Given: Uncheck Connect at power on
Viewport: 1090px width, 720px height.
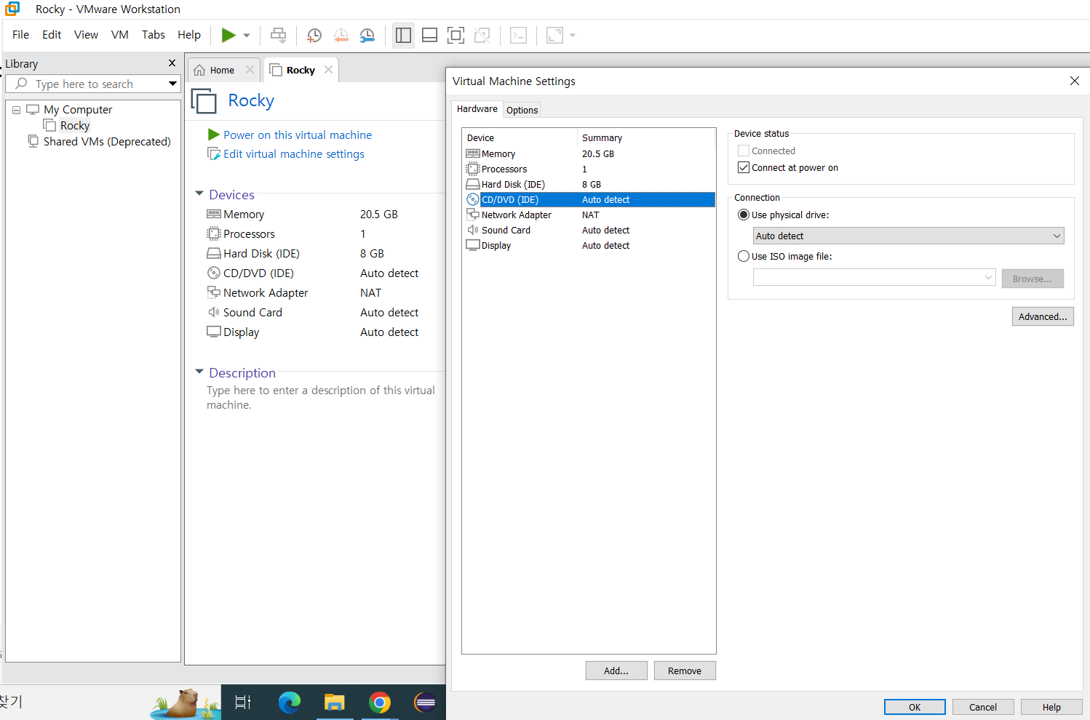Looking at the screenshot, I should [744, 167].
